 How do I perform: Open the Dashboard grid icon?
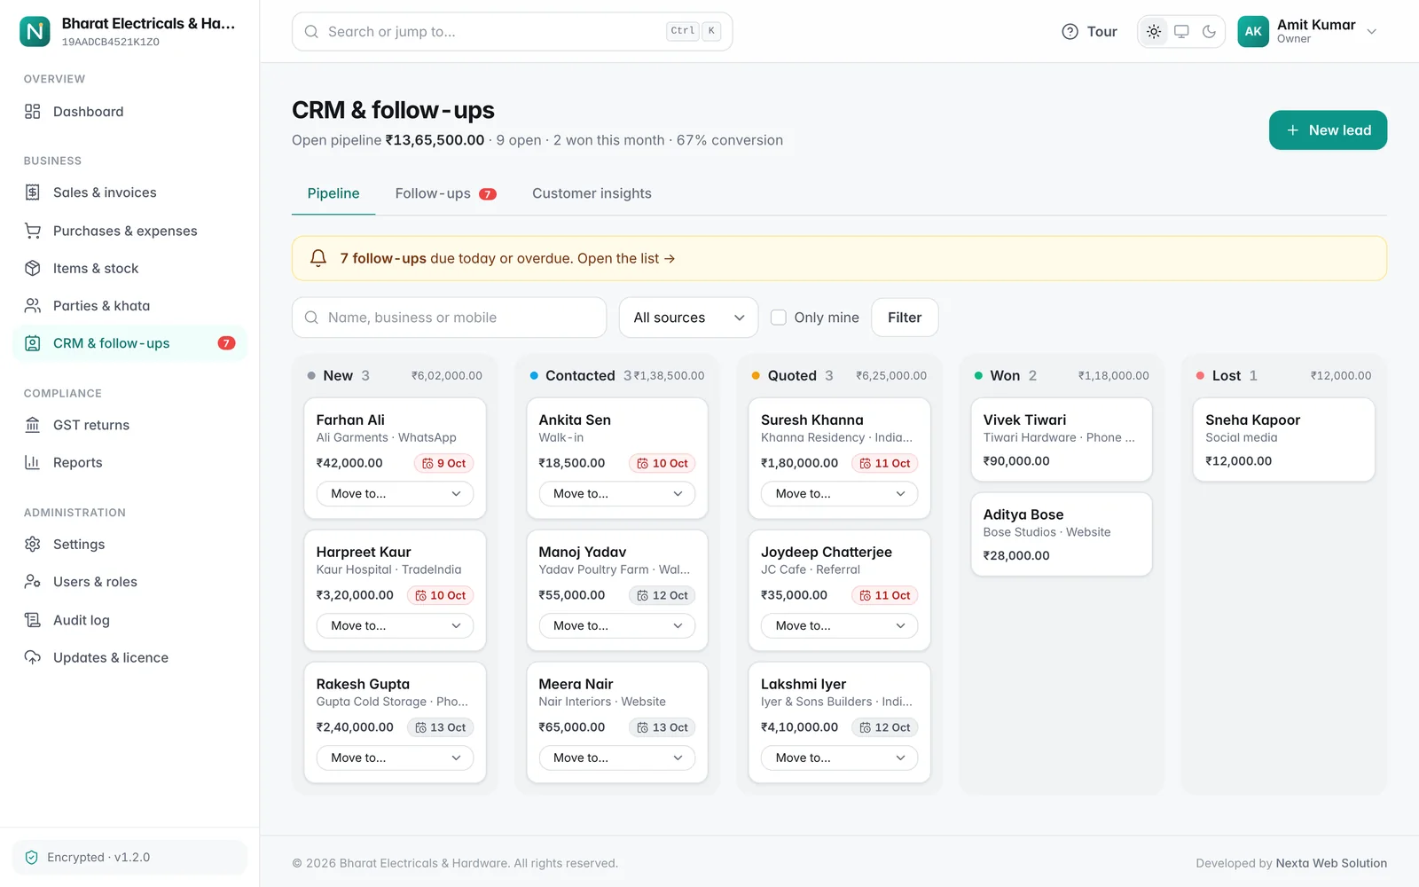pos(33,112)
